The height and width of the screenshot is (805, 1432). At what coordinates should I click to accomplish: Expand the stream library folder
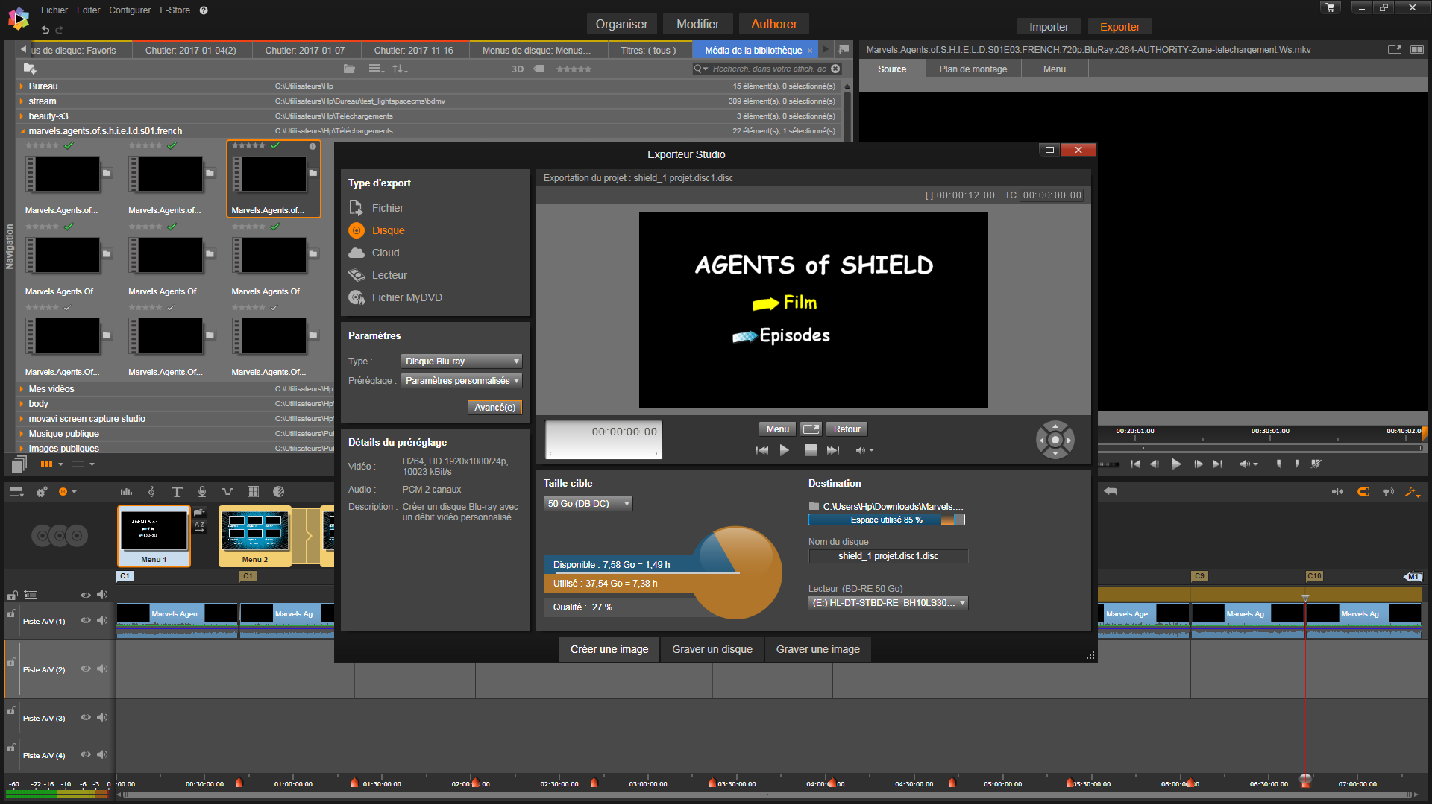point(22,101)
